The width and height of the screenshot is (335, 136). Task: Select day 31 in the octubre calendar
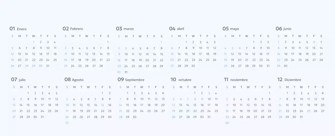pos(209,117)
